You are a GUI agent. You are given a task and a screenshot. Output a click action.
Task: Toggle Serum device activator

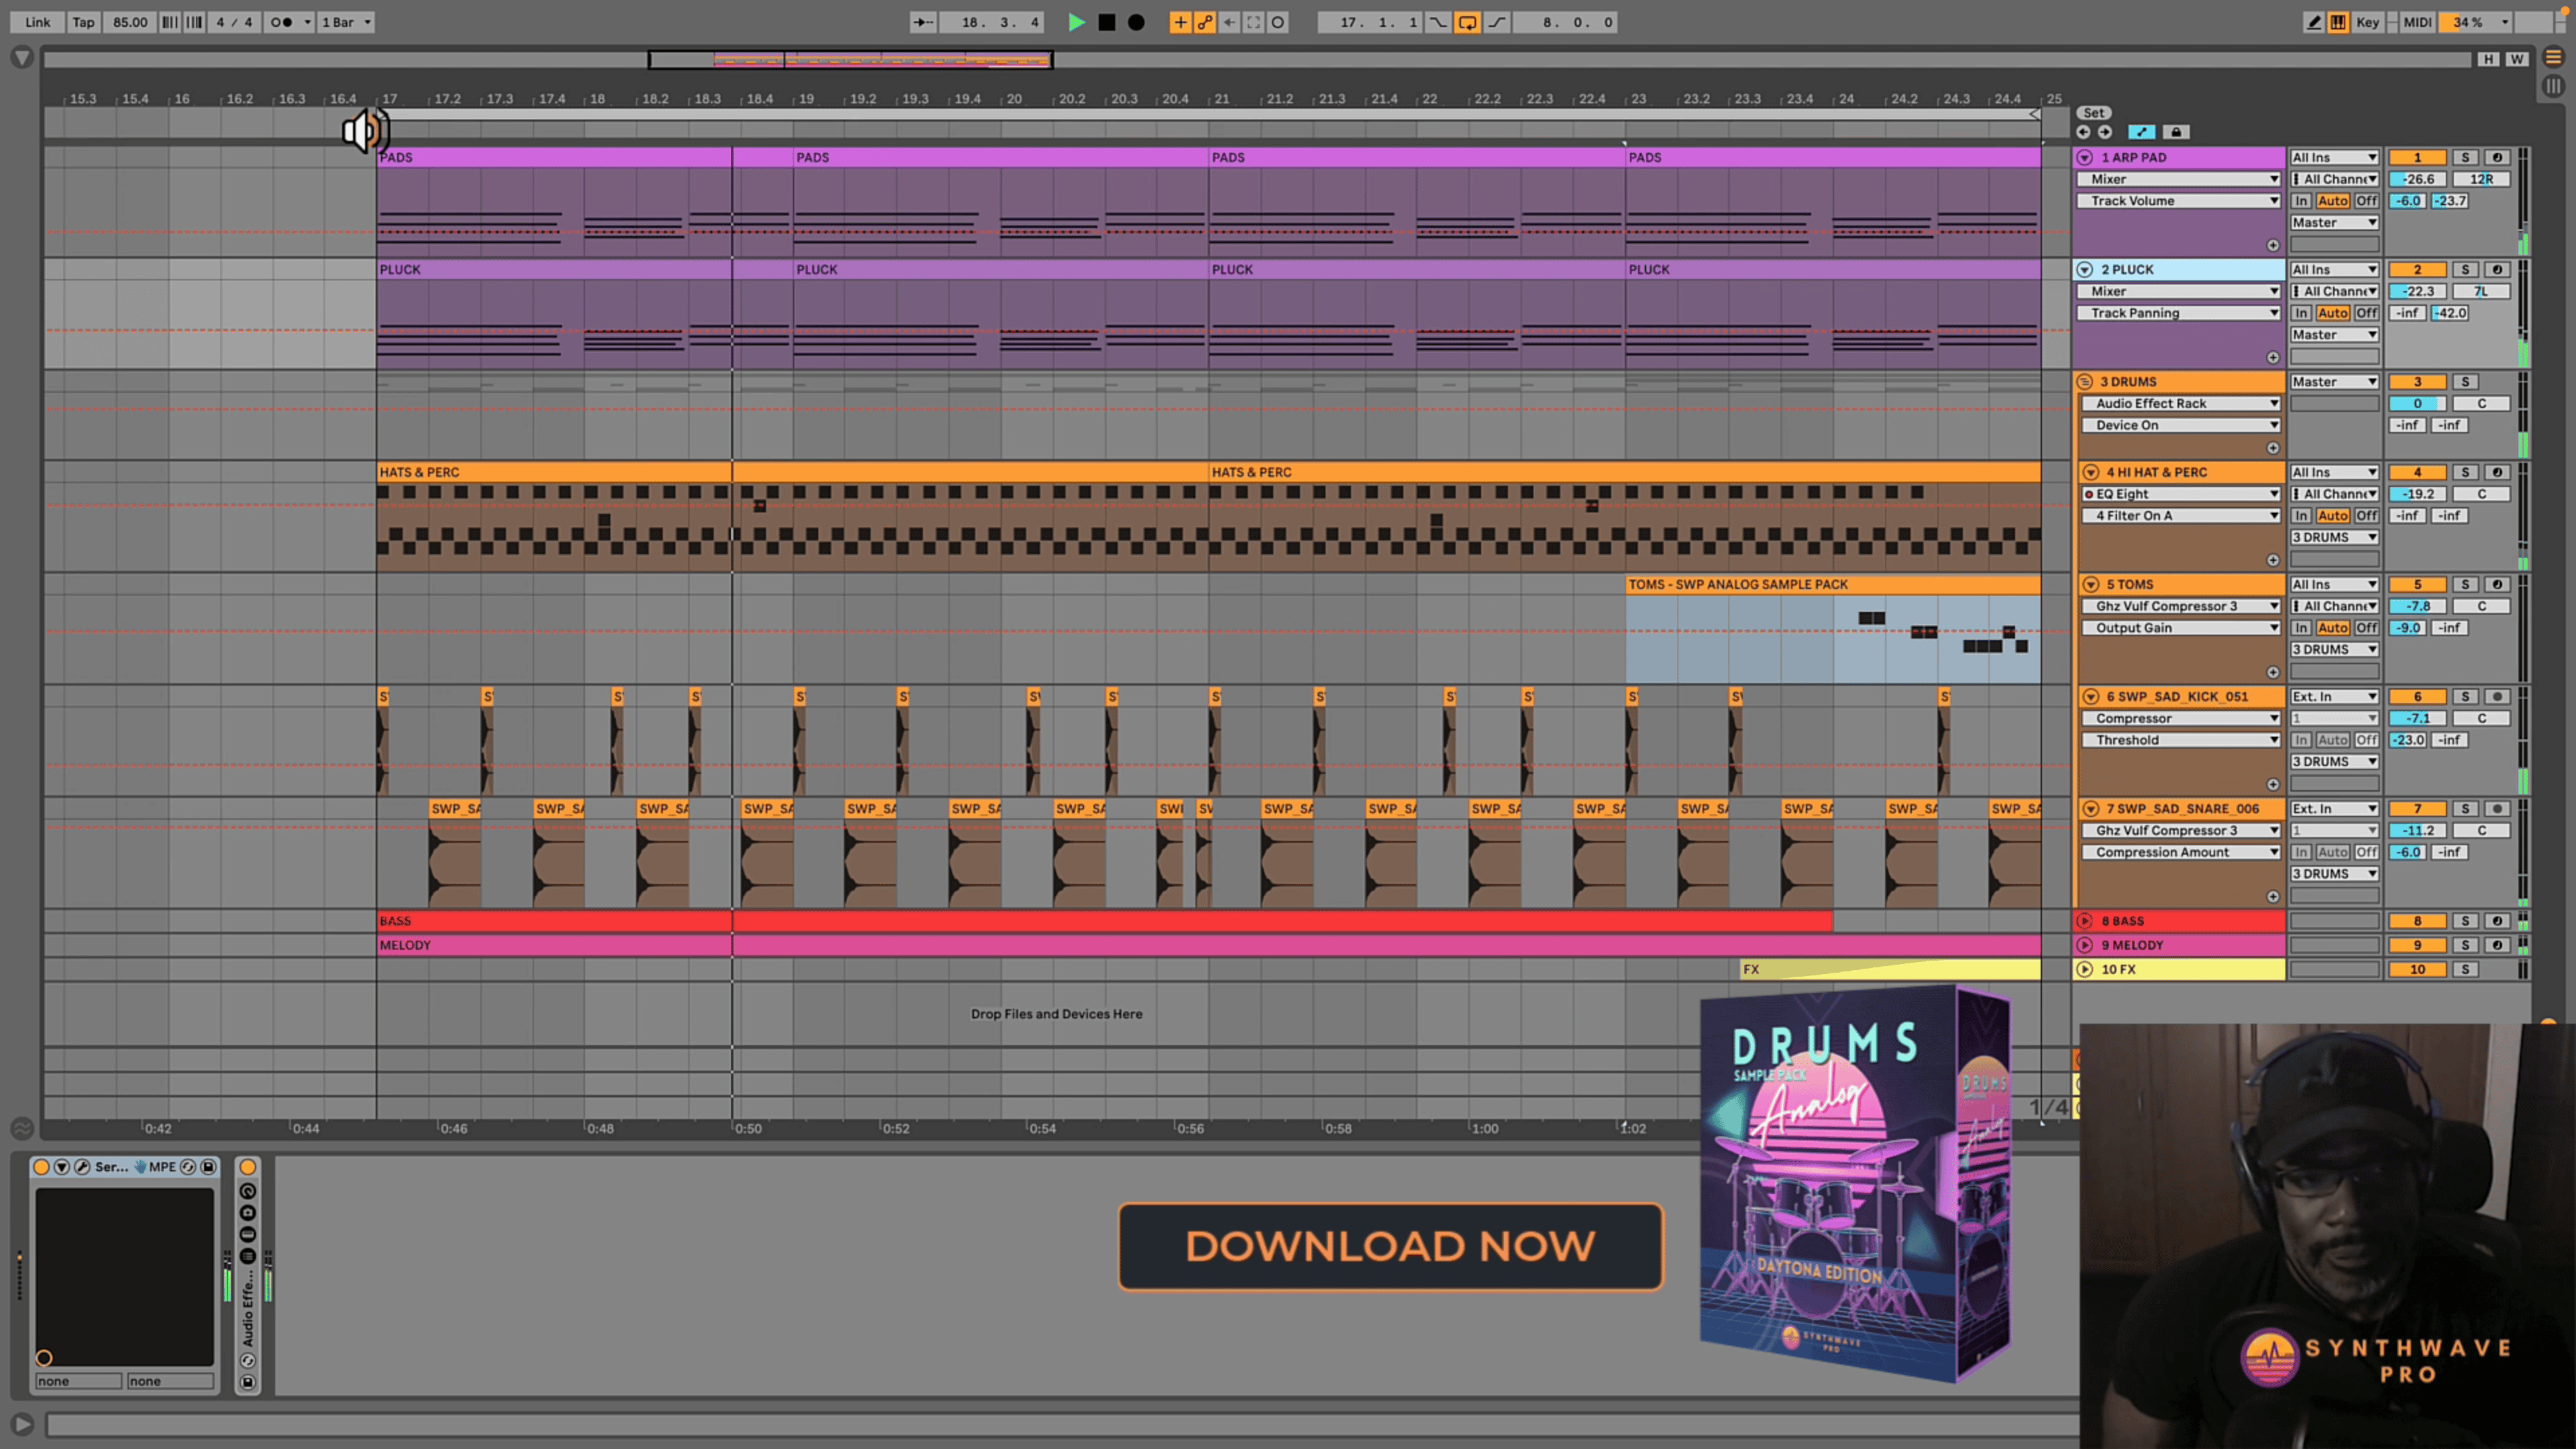coord(41,1167)
